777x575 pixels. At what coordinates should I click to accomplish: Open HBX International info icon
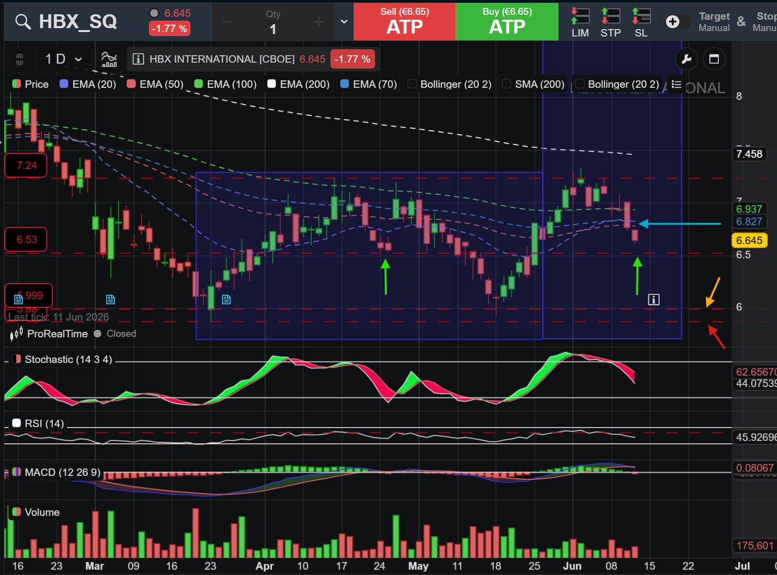[x=138, y=59]
